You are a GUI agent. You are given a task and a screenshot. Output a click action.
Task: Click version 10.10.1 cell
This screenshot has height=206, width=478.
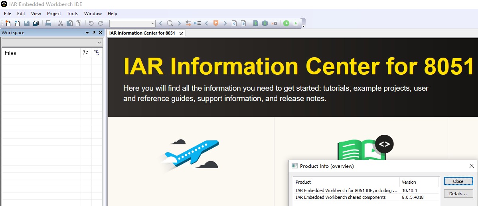coord(409,190)
